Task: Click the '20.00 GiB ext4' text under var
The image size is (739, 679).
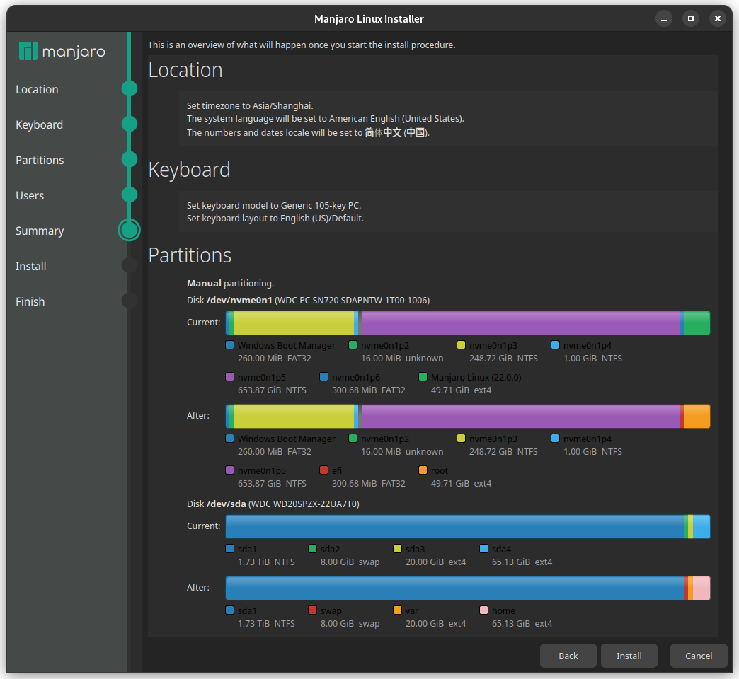Action: click(x=435, y=623)
